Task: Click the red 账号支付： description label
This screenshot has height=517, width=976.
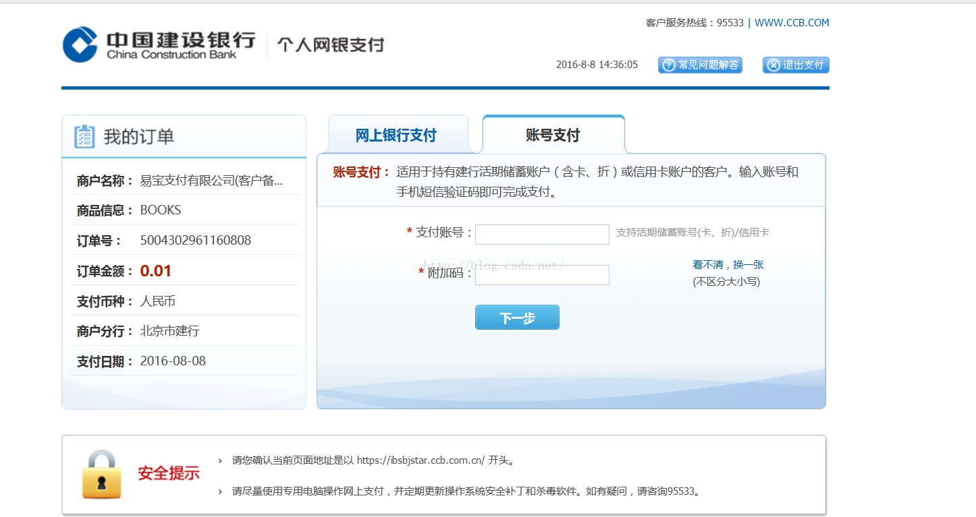Action: [362, 172]
